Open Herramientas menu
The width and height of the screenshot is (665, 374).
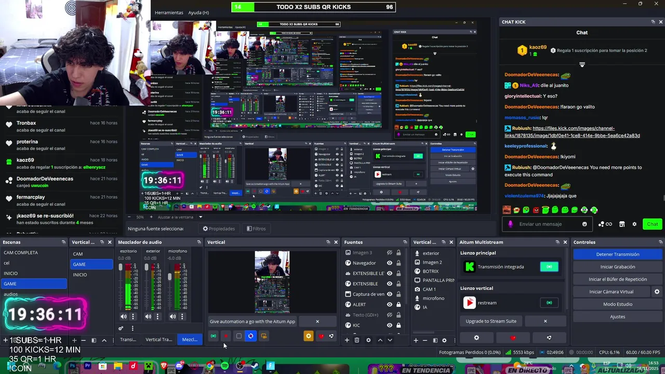click(169, 12)
